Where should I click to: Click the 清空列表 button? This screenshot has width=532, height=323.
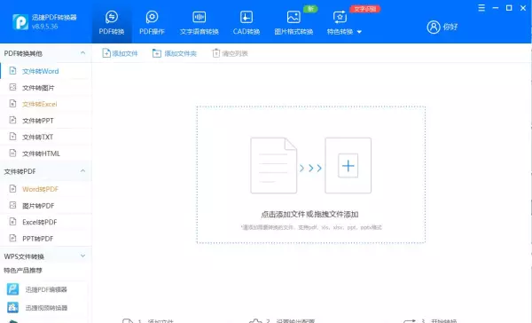point(230,53)
